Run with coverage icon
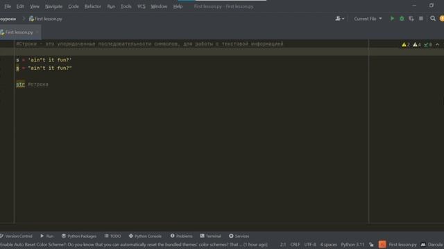Screen dimensions: 444x249 411,19
